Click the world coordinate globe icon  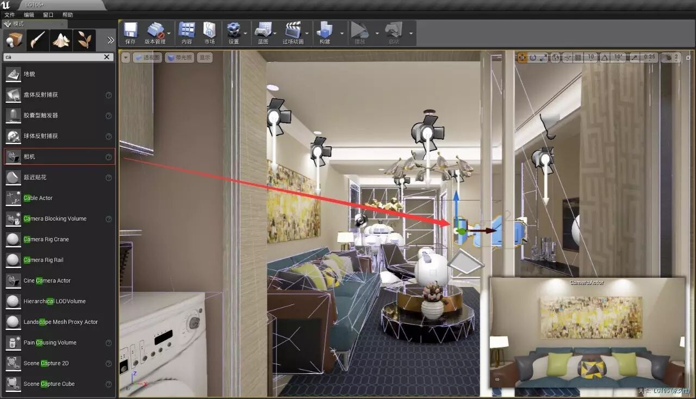[x=555, y=57]
